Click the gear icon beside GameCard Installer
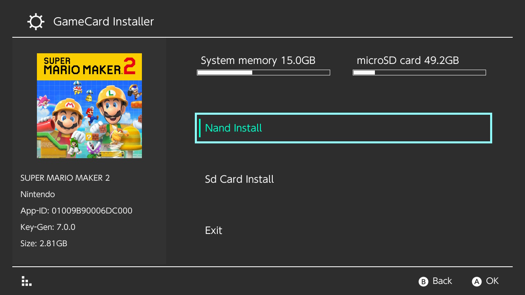The width and height of the screenshot is (525, 295). 36,22
